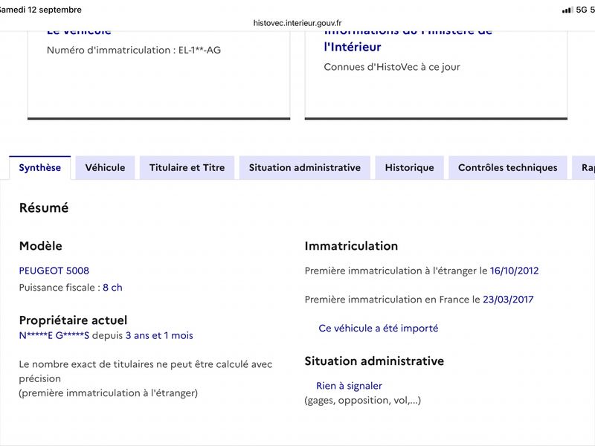This screenshot has height=446, width=595.
Task: Go to the Historique tab
Action: coord(410,168)
